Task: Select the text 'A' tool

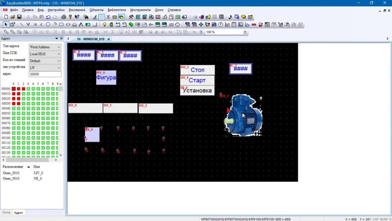Action: point(81,25)
